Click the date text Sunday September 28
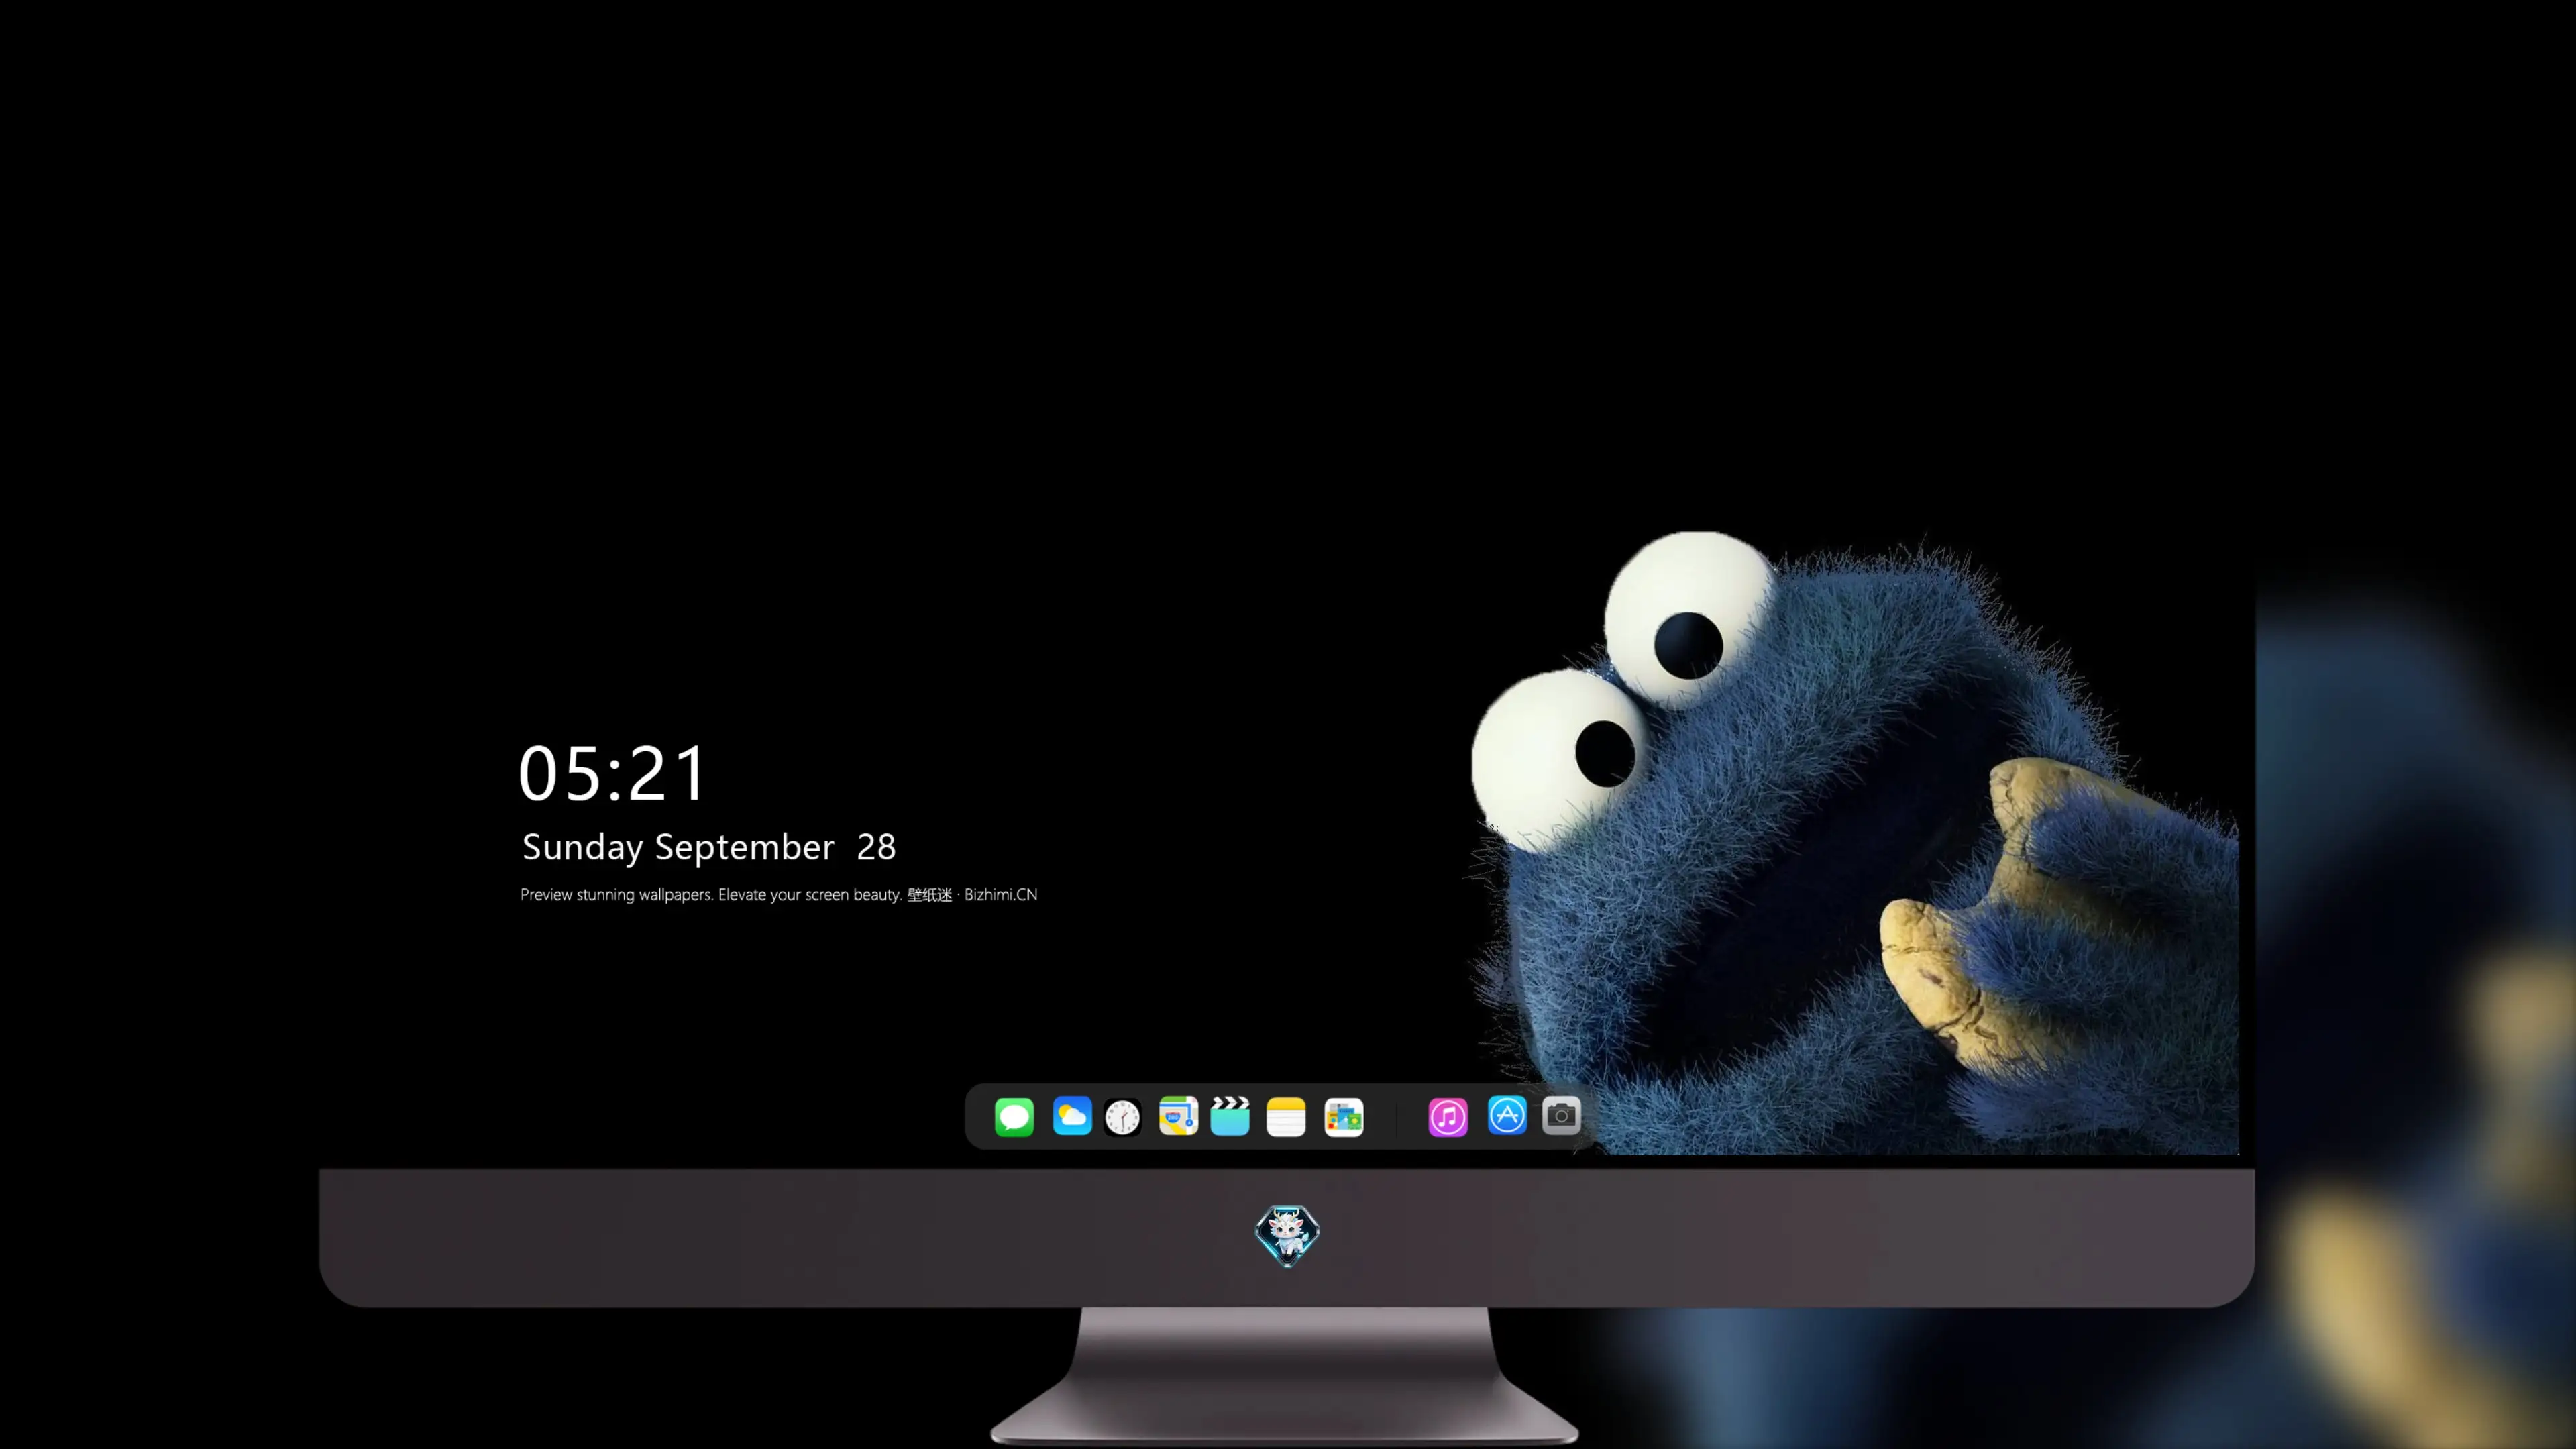The width and height of the screenshot is (2576, 1449). coord(709,847)
